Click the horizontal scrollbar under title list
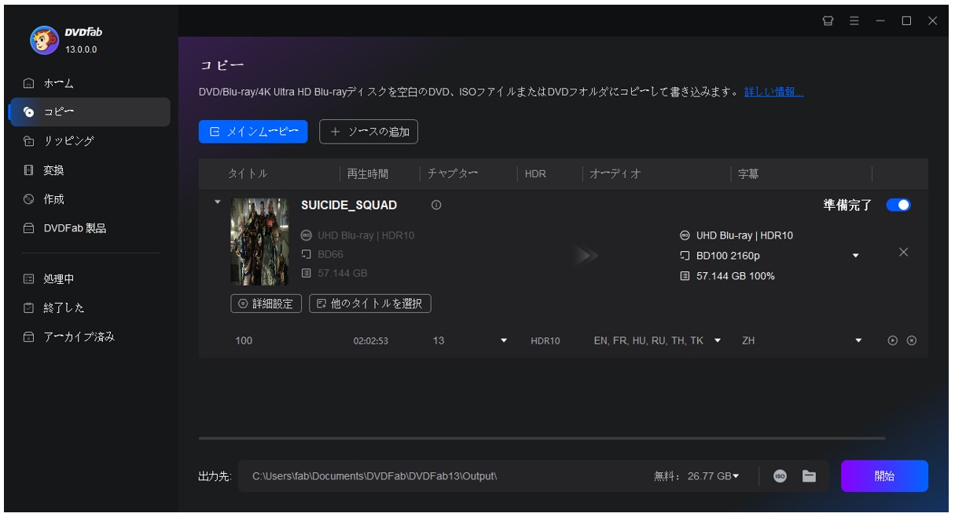 click(542, 439)
